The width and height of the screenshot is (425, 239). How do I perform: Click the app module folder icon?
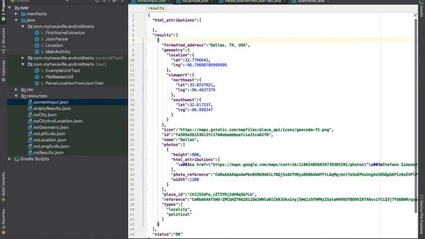(x=17, y=8)
